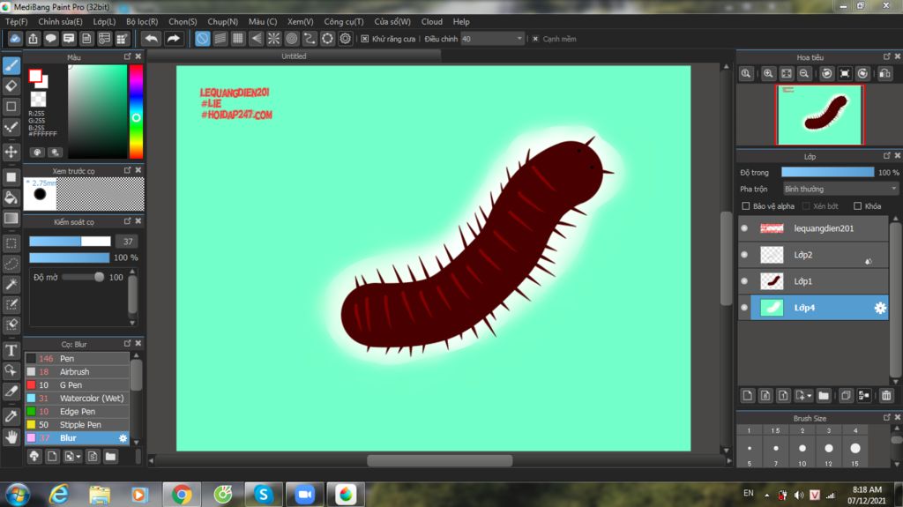This screenshot has width=903, height=507.
Task: Open the Công cụ(T) menu
Action: (x=343, y=21)
